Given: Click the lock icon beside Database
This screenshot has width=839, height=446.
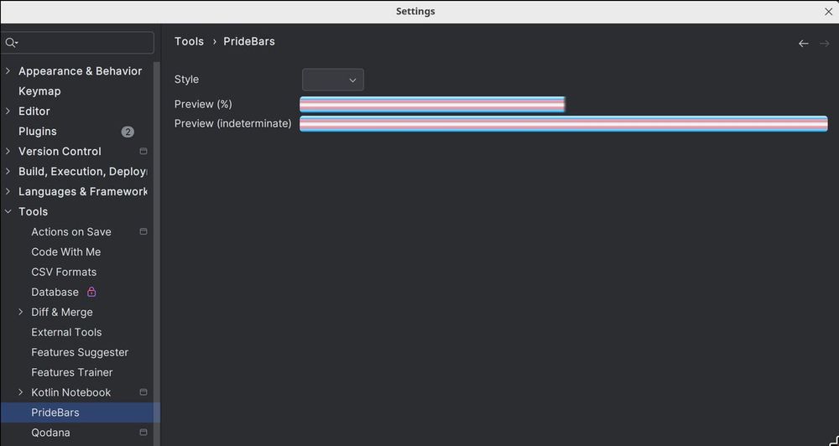Looking at the screenshot, I should (x=91, y=292).
